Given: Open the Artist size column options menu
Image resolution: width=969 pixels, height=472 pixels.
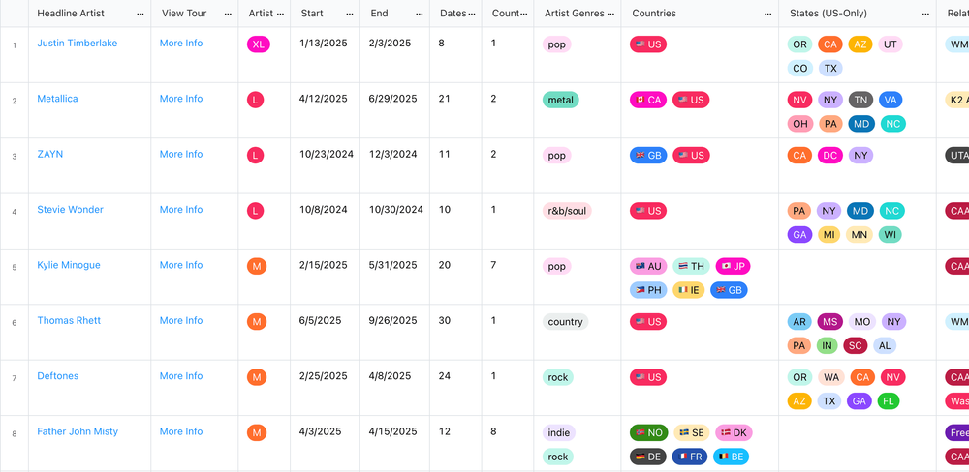Looking at the screenshot, I should point(281,14).
